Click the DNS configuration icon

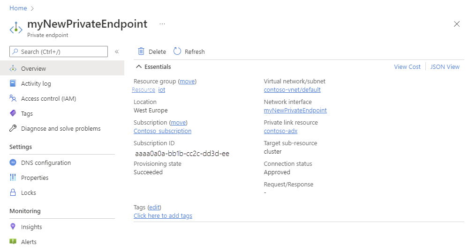click(x=13, y=163)
